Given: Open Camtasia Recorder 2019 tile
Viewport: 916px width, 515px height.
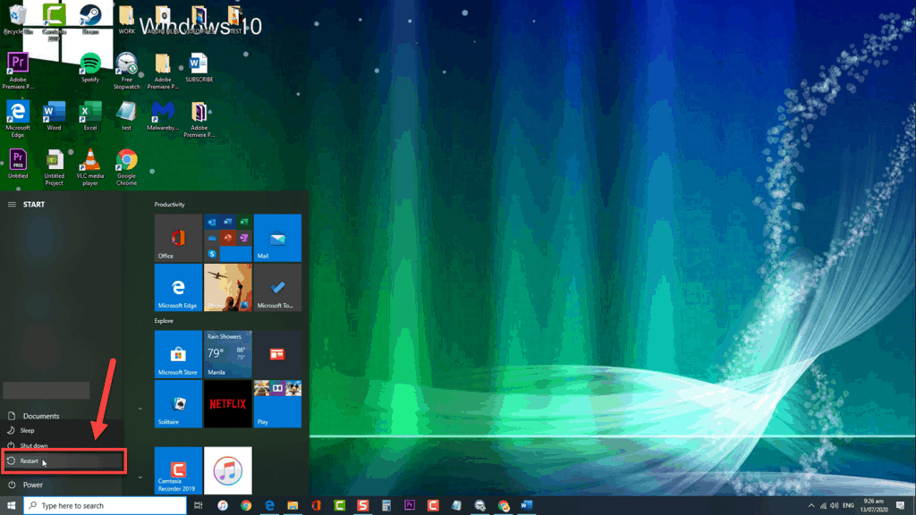Looking at the screenshot, I should click(x=178, y=470).
